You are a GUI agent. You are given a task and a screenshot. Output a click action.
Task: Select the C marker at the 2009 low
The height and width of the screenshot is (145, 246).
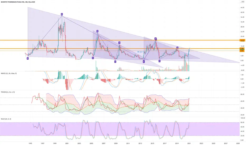click(115, 62)
